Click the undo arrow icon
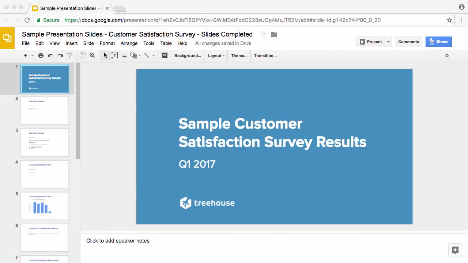The height and width of the screenshot is (263, 468). pyautogui.click(x=50, y=56)
